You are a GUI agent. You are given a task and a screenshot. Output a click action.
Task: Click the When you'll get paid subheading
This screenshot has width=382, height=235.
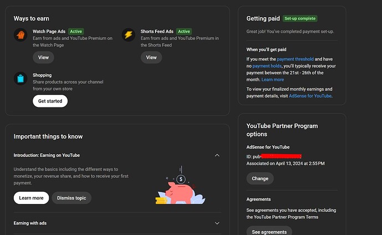[266, 49]
